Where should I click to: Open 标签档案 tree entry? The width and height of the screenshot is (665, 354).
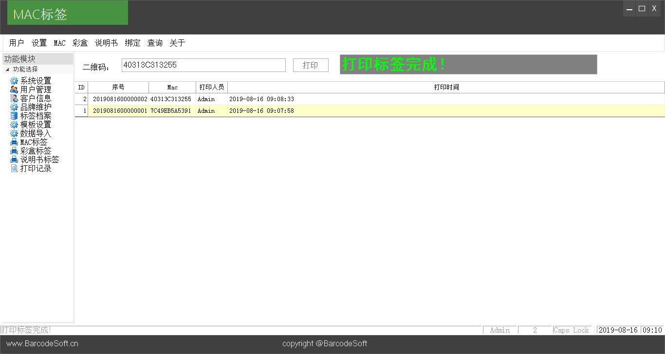pyautogui.click(x=36, y=116)
